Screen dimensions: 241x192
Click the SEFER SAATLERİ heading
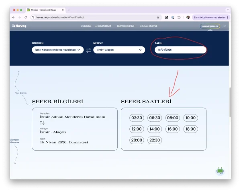click(x=146, y=102)
